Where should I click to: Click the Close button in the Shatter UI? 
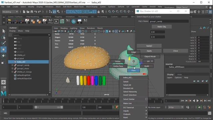(x=175, y=51)
